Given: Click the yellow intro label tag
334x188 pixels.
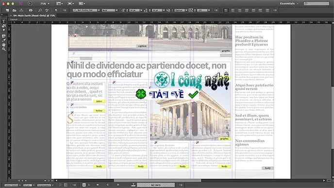Looking at the screenshot, I should tap(99, 101).
